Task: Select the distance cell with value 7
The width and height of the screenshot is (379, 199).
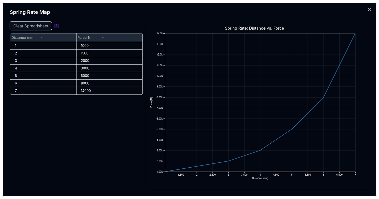Action: [x=43, y=91]
